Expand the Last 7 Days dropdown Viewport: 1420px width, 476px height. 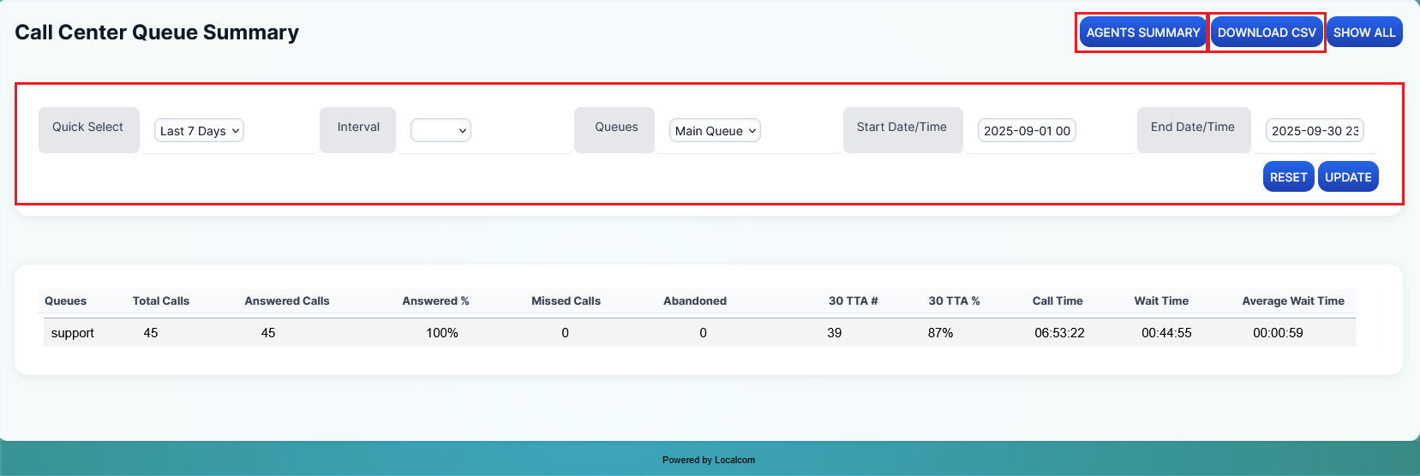point(200,131)
